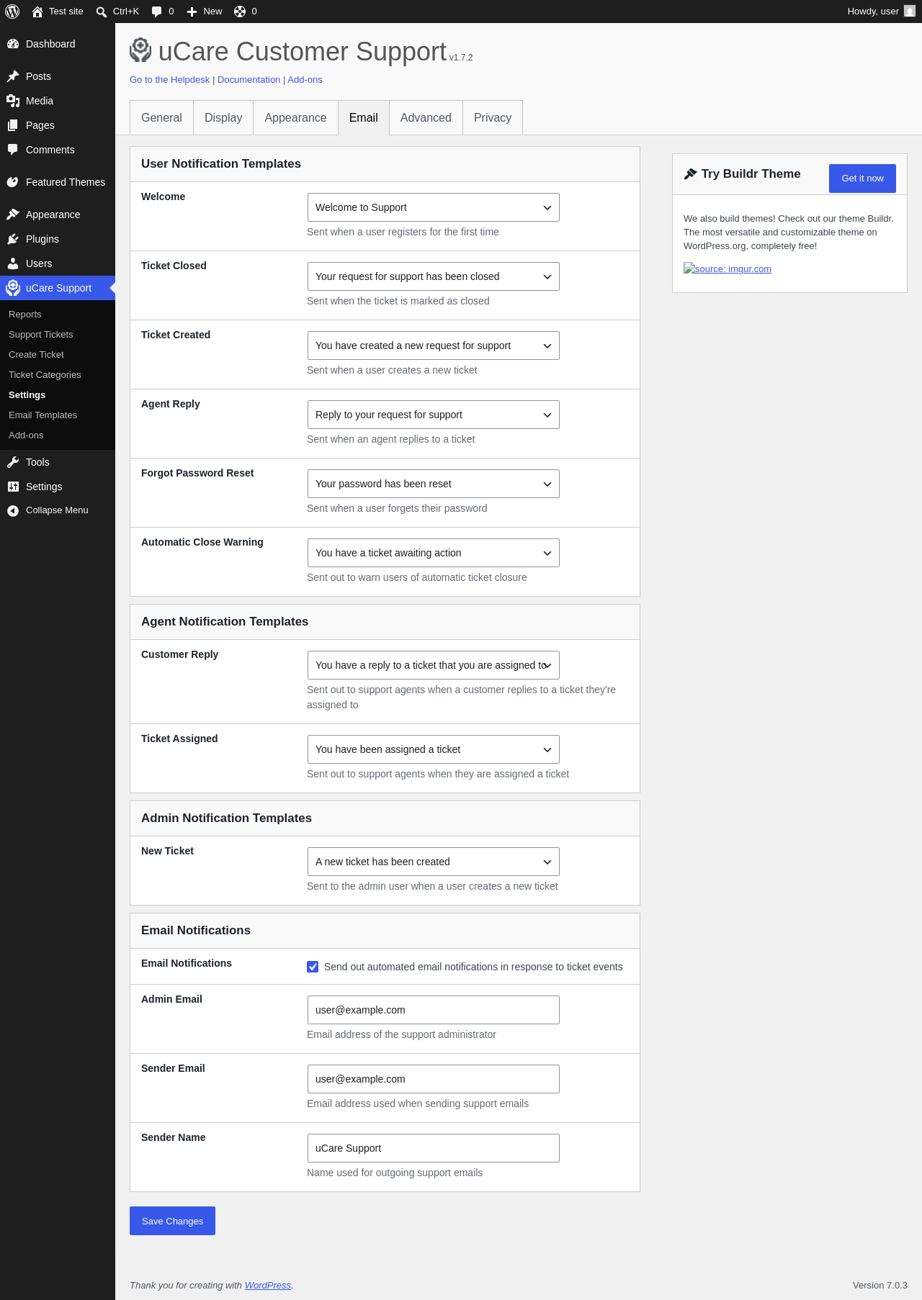Open the Automatic Close Warning dropdown
The height and width of the screenshot is (1300, 922).
point(433,553)
